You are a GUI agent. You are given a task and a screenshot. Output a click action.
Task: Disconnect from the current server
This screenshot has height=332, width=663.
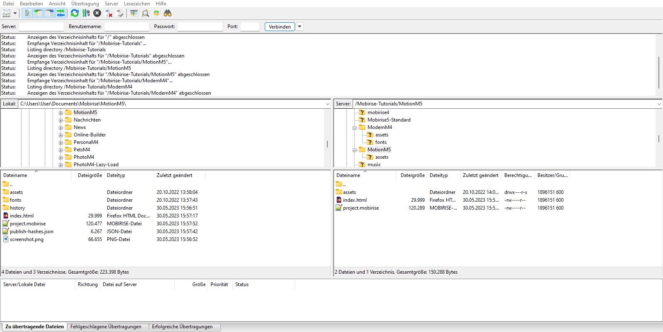[109, 13]
